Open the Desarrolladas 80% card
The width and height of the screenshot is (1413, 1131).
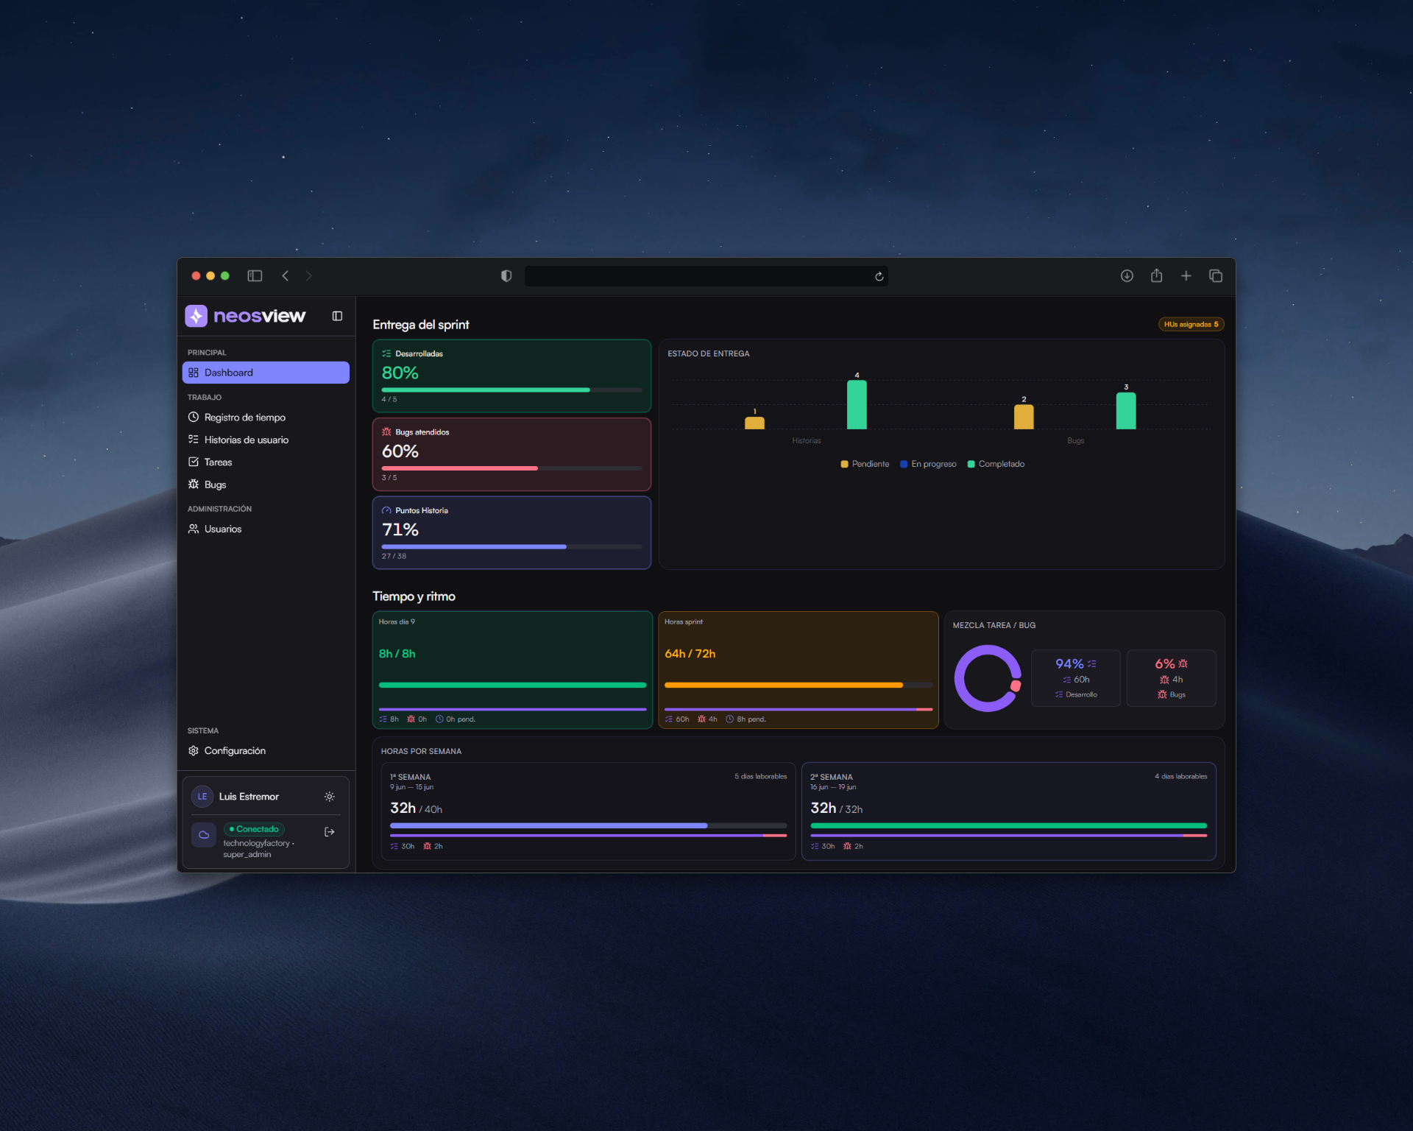tap(511, 376)
